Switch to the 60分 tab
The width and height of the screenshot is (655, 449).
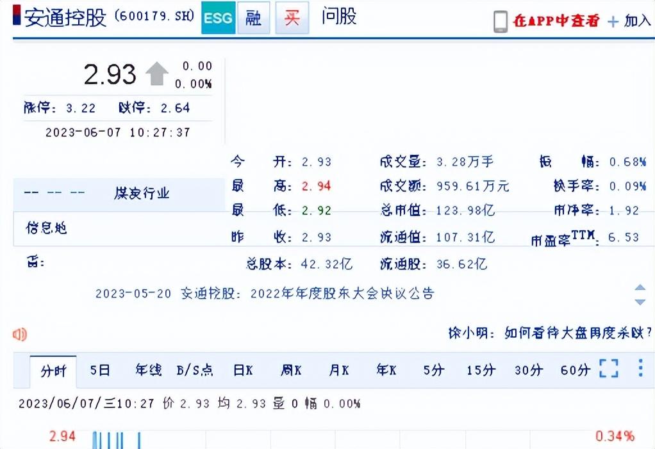(x=576, y=370)
